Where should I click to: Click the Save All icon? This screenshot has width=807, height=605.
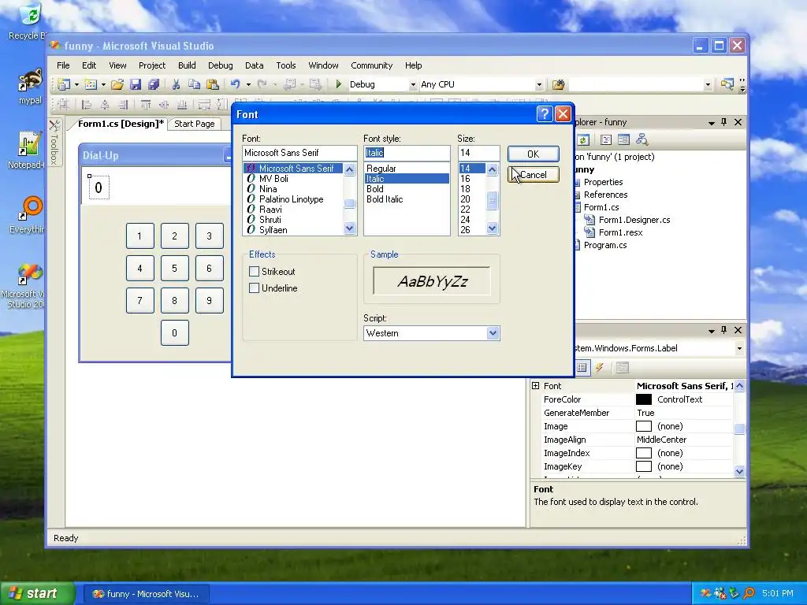tap(154, 84)
